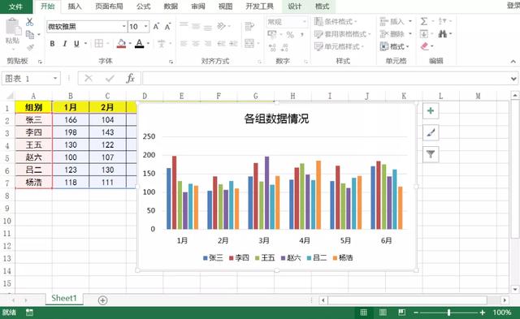Click the Fill down icon
Image resolution: width=520 pixels, height=319 pixels.
(424, 34)
